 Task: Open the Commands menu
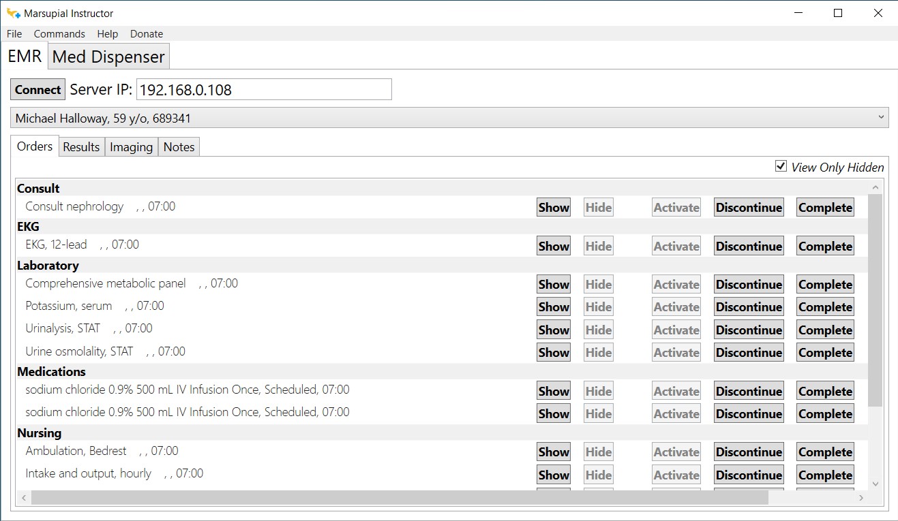click(x=59, y=33)
